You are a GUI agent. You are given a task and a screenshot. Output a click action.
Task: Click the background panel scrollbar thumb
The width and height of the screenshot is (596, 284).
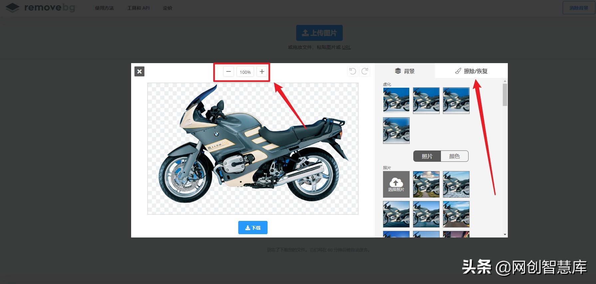(x=505, y=95)
